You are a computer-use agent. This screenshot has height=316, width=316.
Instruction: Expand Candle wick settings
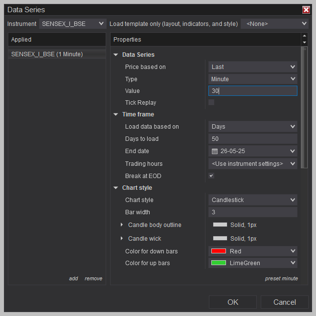[121, 238]
